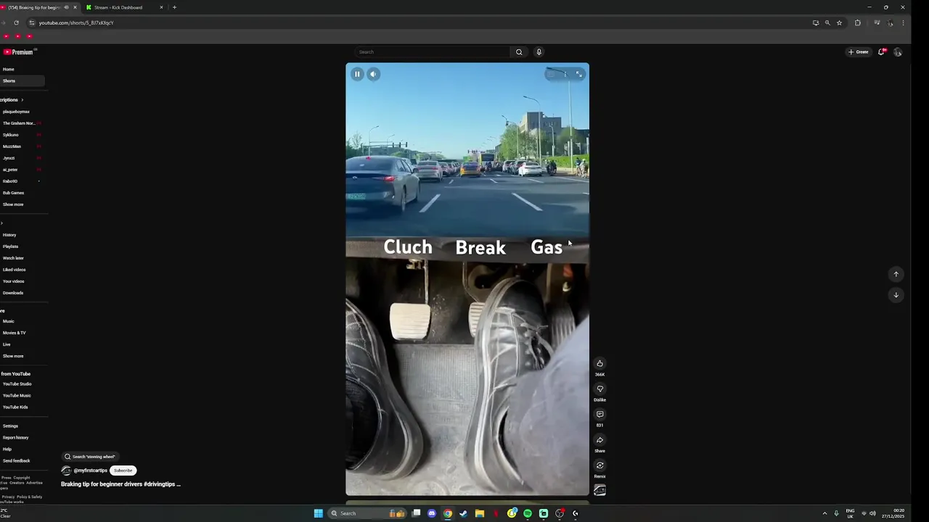Viewport: 929px width, 522px height.
Task: Subscribe to @myfirstcartips
Action: click(x=123, y=471)
